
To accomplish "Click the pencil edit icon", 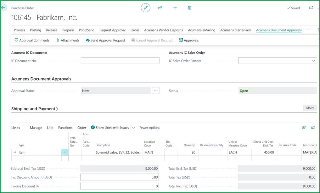I will tap(145, 8).
